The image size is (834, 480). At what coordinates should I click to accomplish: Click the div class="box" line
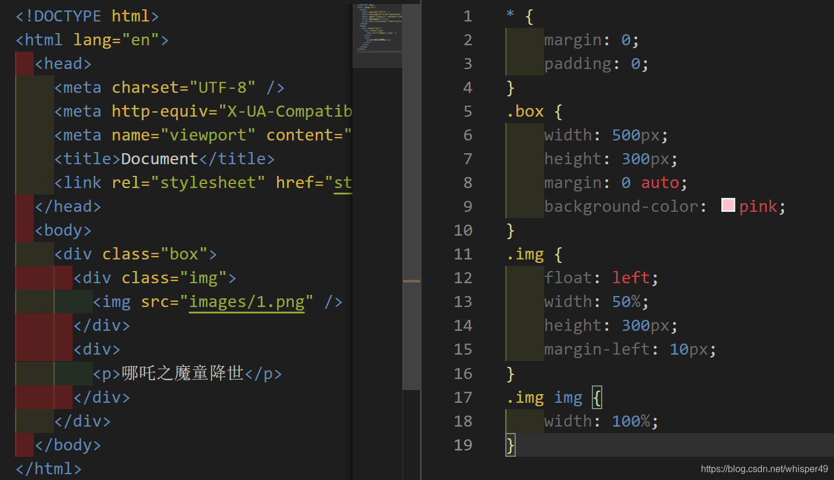click(135, 254)
